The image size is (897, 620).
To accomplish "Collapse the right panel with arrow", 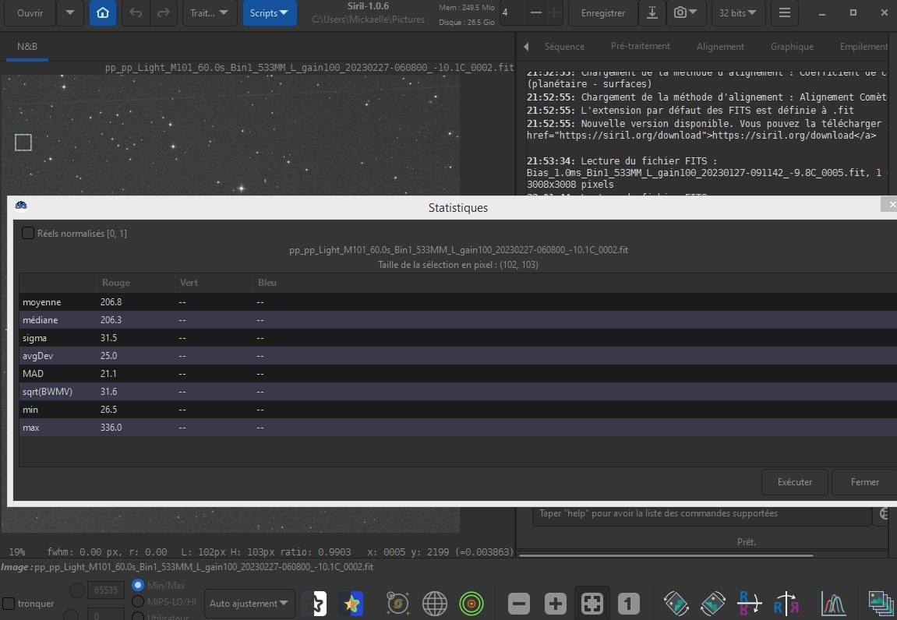I will (526, 47).
